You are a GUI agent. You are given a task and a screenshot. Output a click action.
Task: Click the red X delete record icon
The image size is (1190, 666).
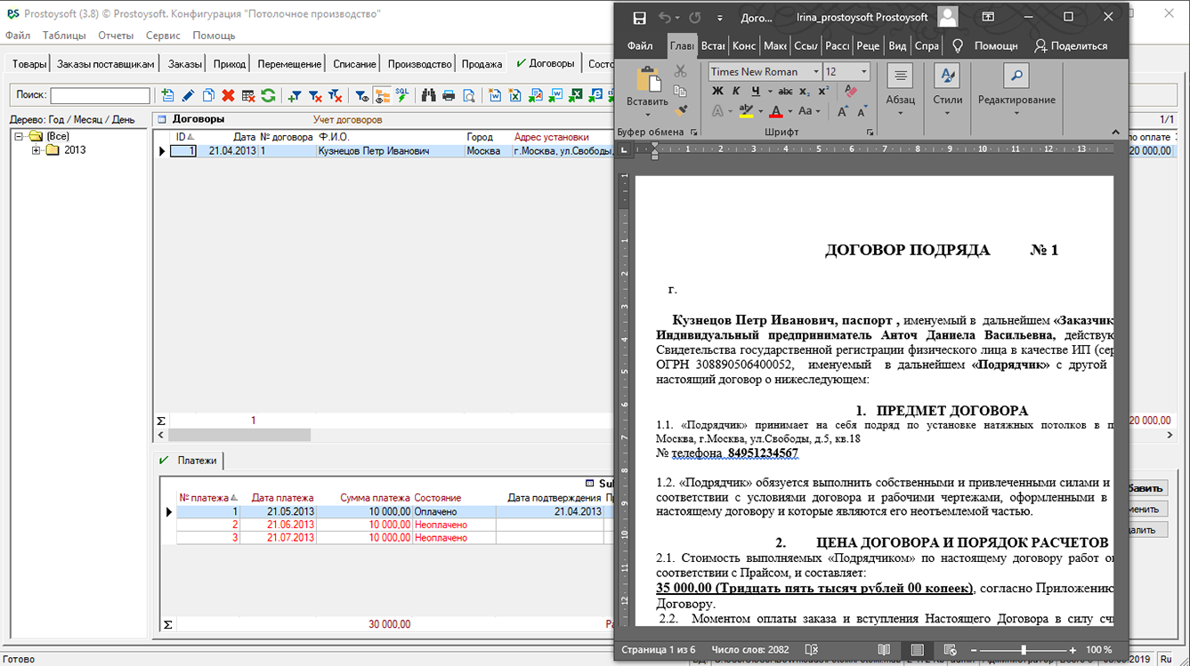point(228,95)
